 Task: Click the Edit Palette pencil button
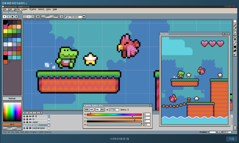point(5,17)
